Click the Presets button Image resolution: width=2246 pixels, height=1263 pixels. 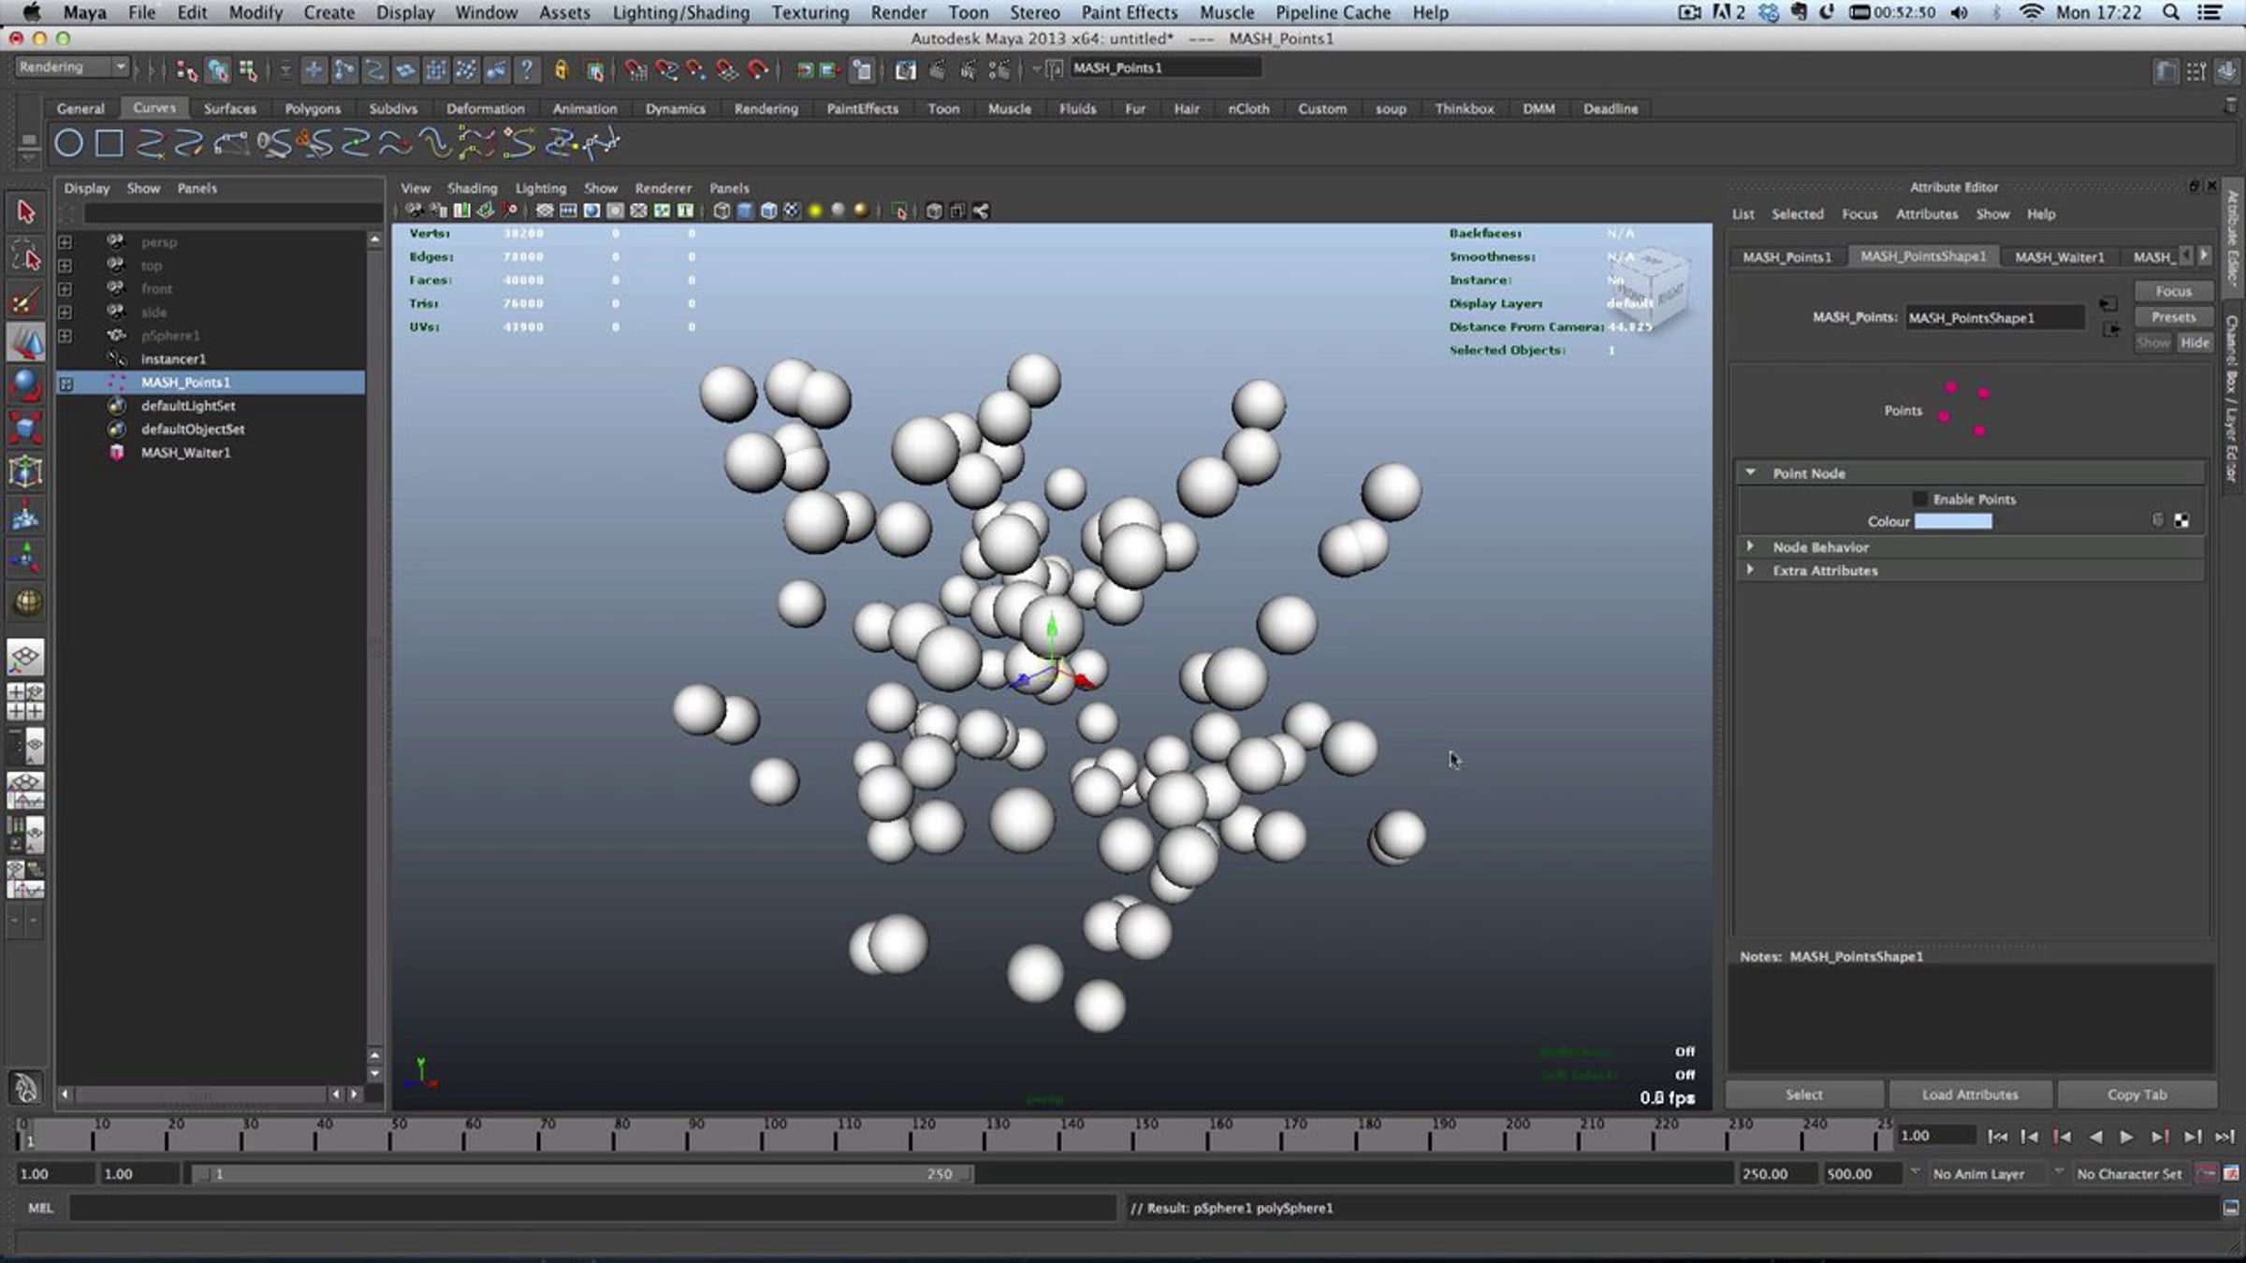coord(2173,317)
